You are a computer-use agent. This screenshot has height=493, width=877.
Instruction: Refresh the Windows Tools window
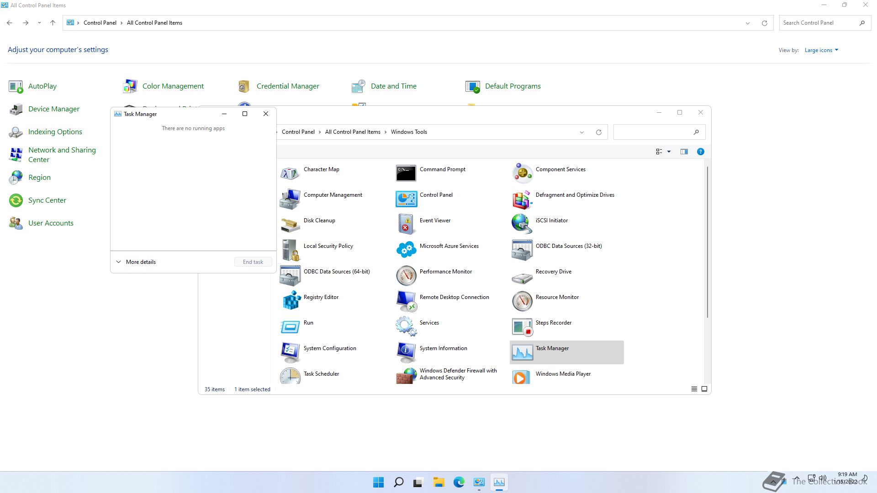pos(598,132)
